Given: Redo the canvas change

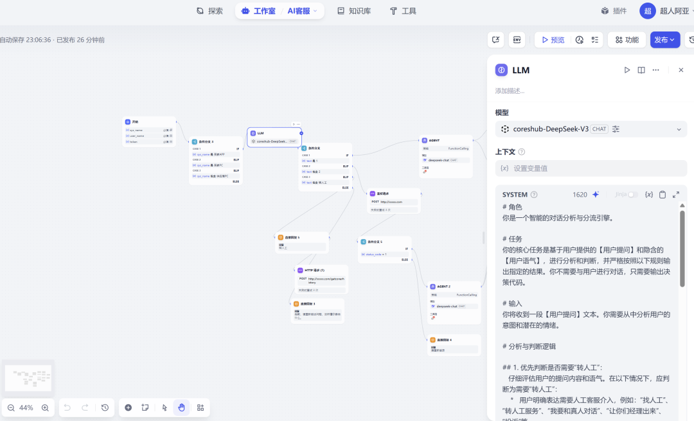Looking at the screenshot, I should (85, 408).
